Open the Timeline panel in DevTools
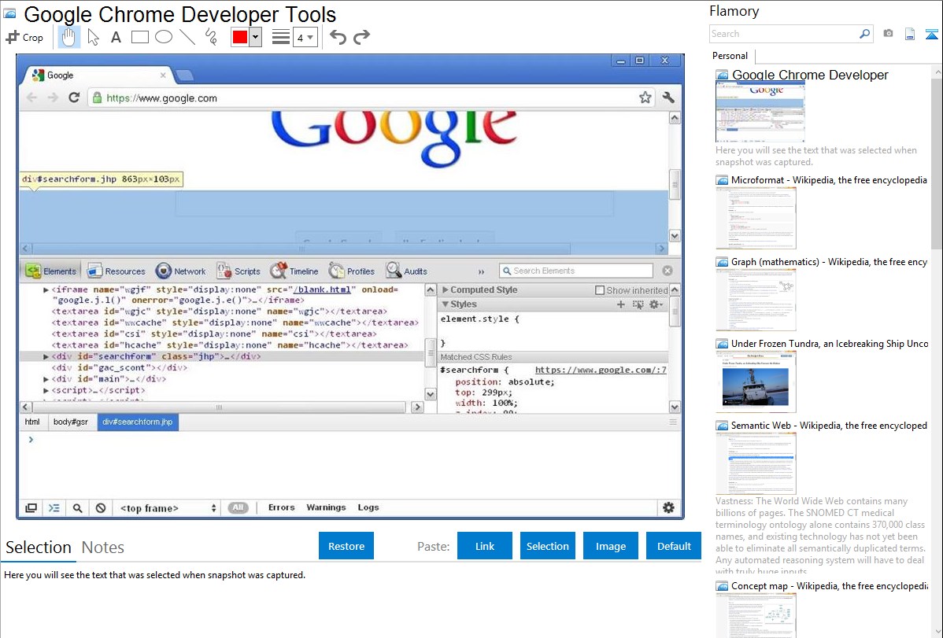The width and height of the screenshot is (943, 638). pyautogui.click(x=294, y=271)
